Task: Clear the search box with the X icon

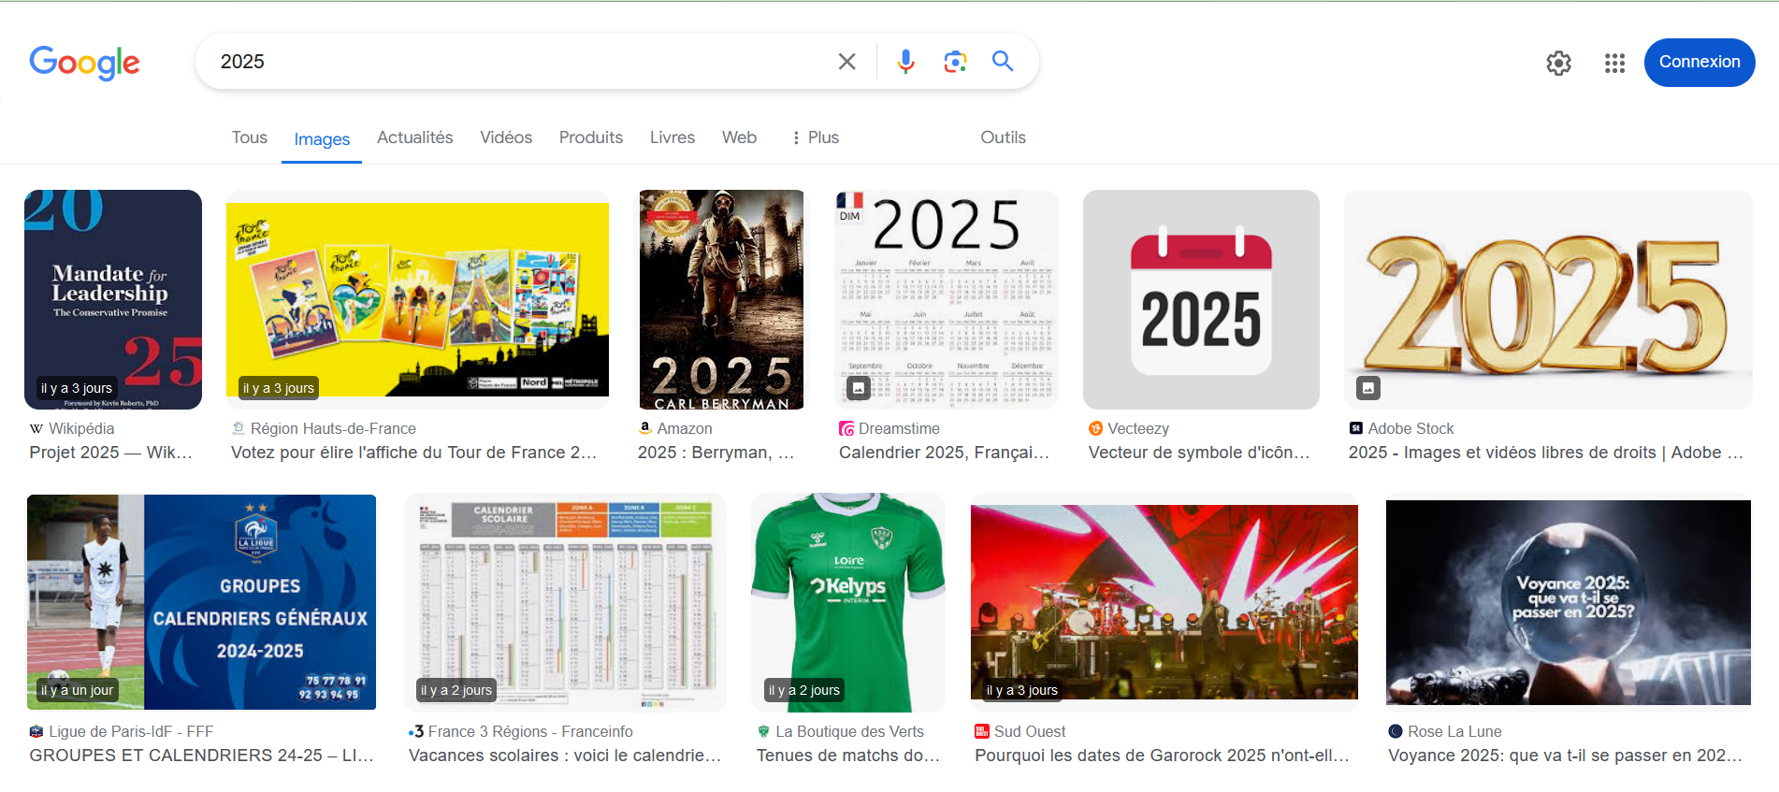Action: (x=846, y=62)
